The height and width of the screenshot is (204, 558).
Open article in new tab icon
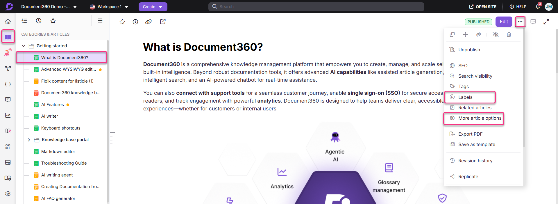tap(163, 22)
